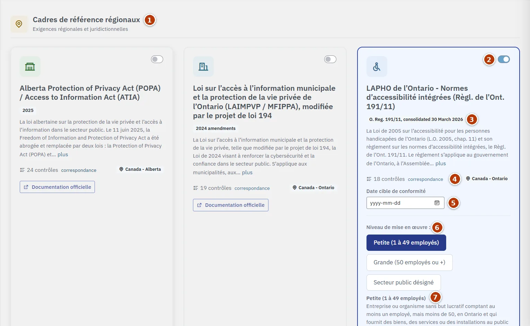Click the 19 contrôles count text
The image size is (530, 326).
click(x=216, y=188)
